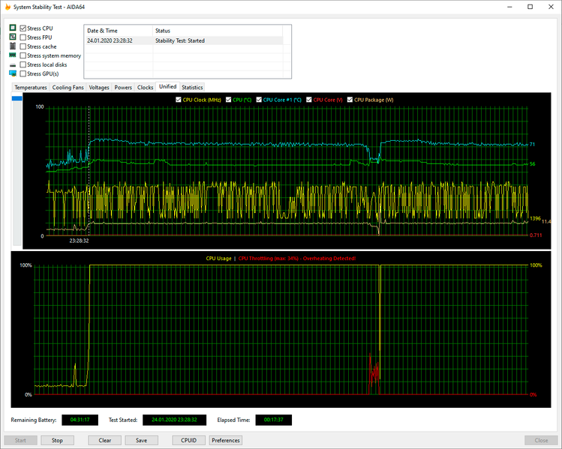The image size is (562, 449).
Task: Open the Statistics tab
Action: click(192, 88)
